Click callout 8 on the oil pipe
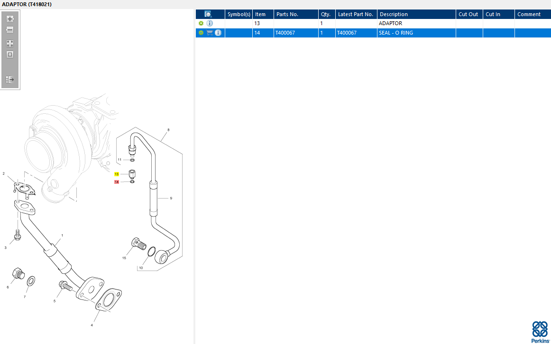 (168, 130)
